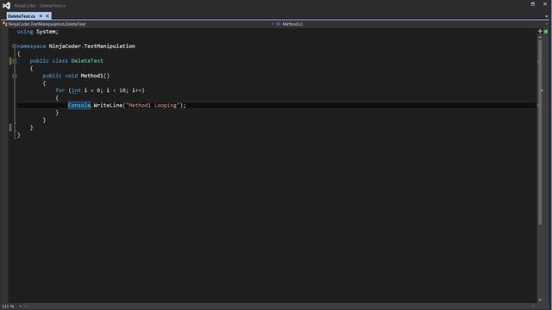Click the 'class' keyword
This screenshot has height=310, width=552.
pyautogui.click(x=60, y=61)
